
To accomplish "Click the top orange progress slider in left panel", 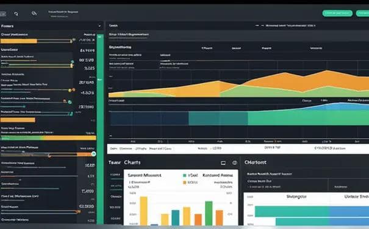I will [x=36, y=41].
